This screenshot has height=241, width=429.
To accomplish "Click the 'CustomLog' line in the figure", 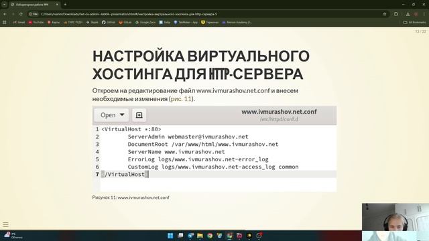I will click(213, 167).
